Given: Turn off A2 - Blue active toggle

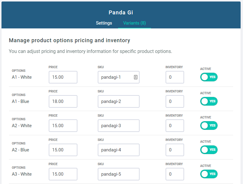Looking at the screenshot, I should (x=209, y=150).
